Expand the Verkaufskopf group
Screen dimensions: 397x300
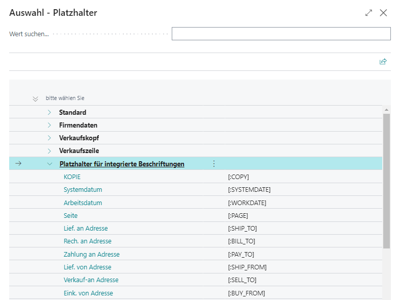click(x=49, y=138)
